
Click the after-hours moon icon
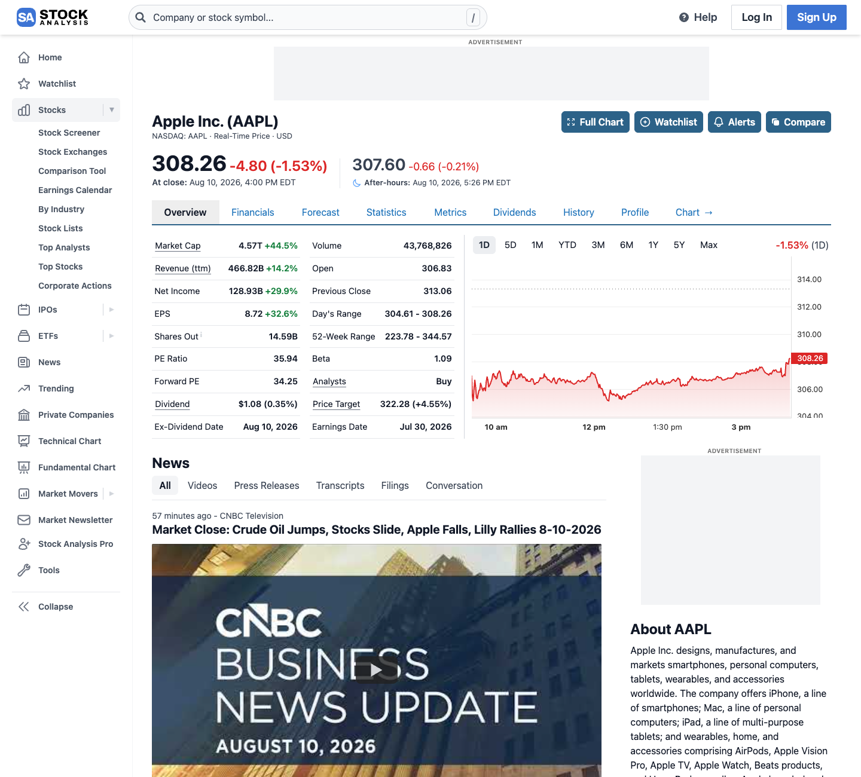[x=357, y=183]
